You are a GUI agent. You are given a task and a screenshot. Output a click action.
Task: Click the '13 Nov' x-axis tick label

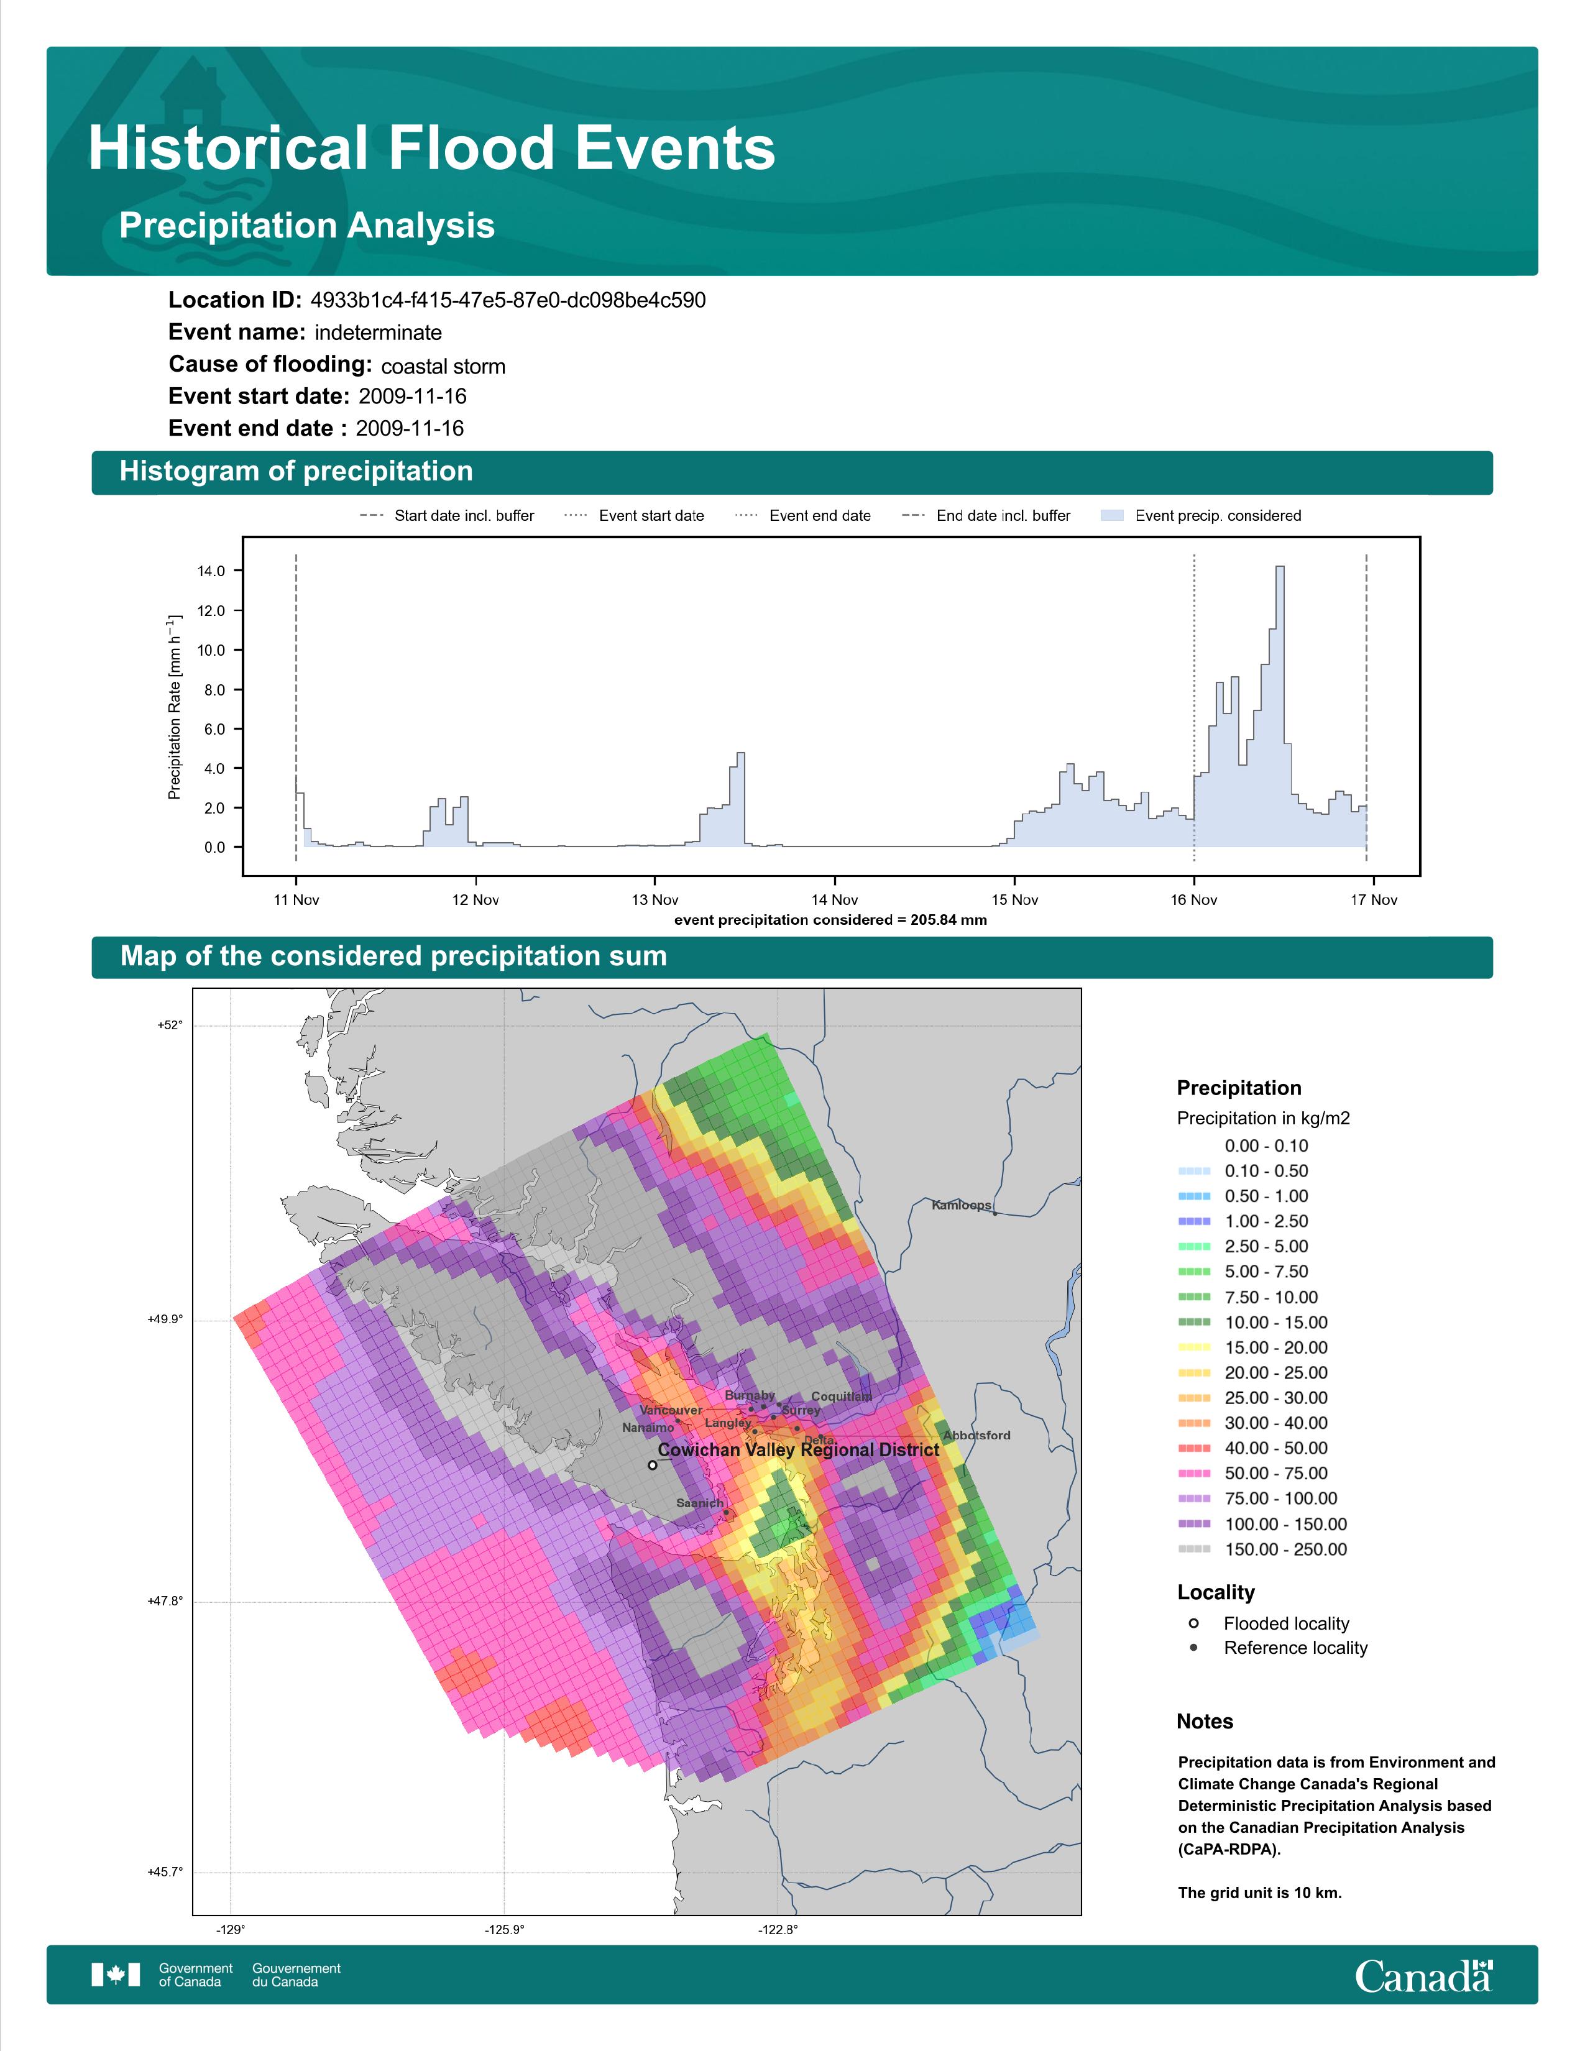click(x=655, y=900)
